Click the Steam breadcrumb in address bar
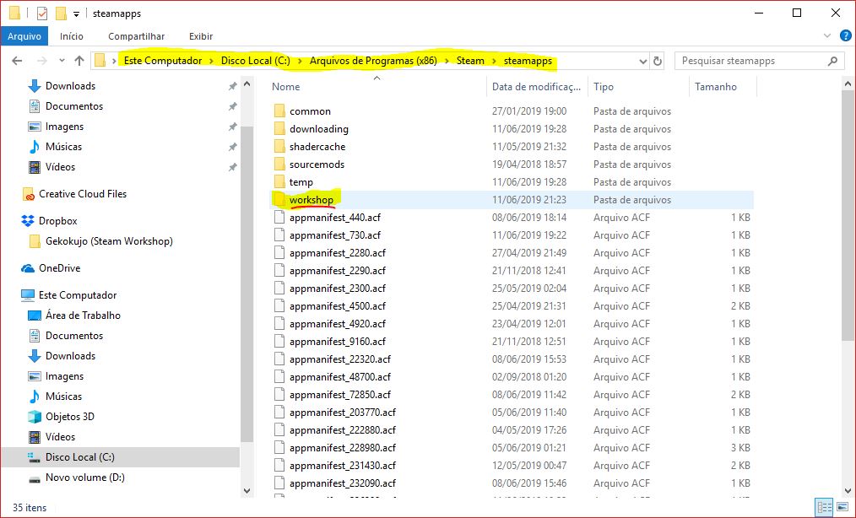 coord(470,61)
